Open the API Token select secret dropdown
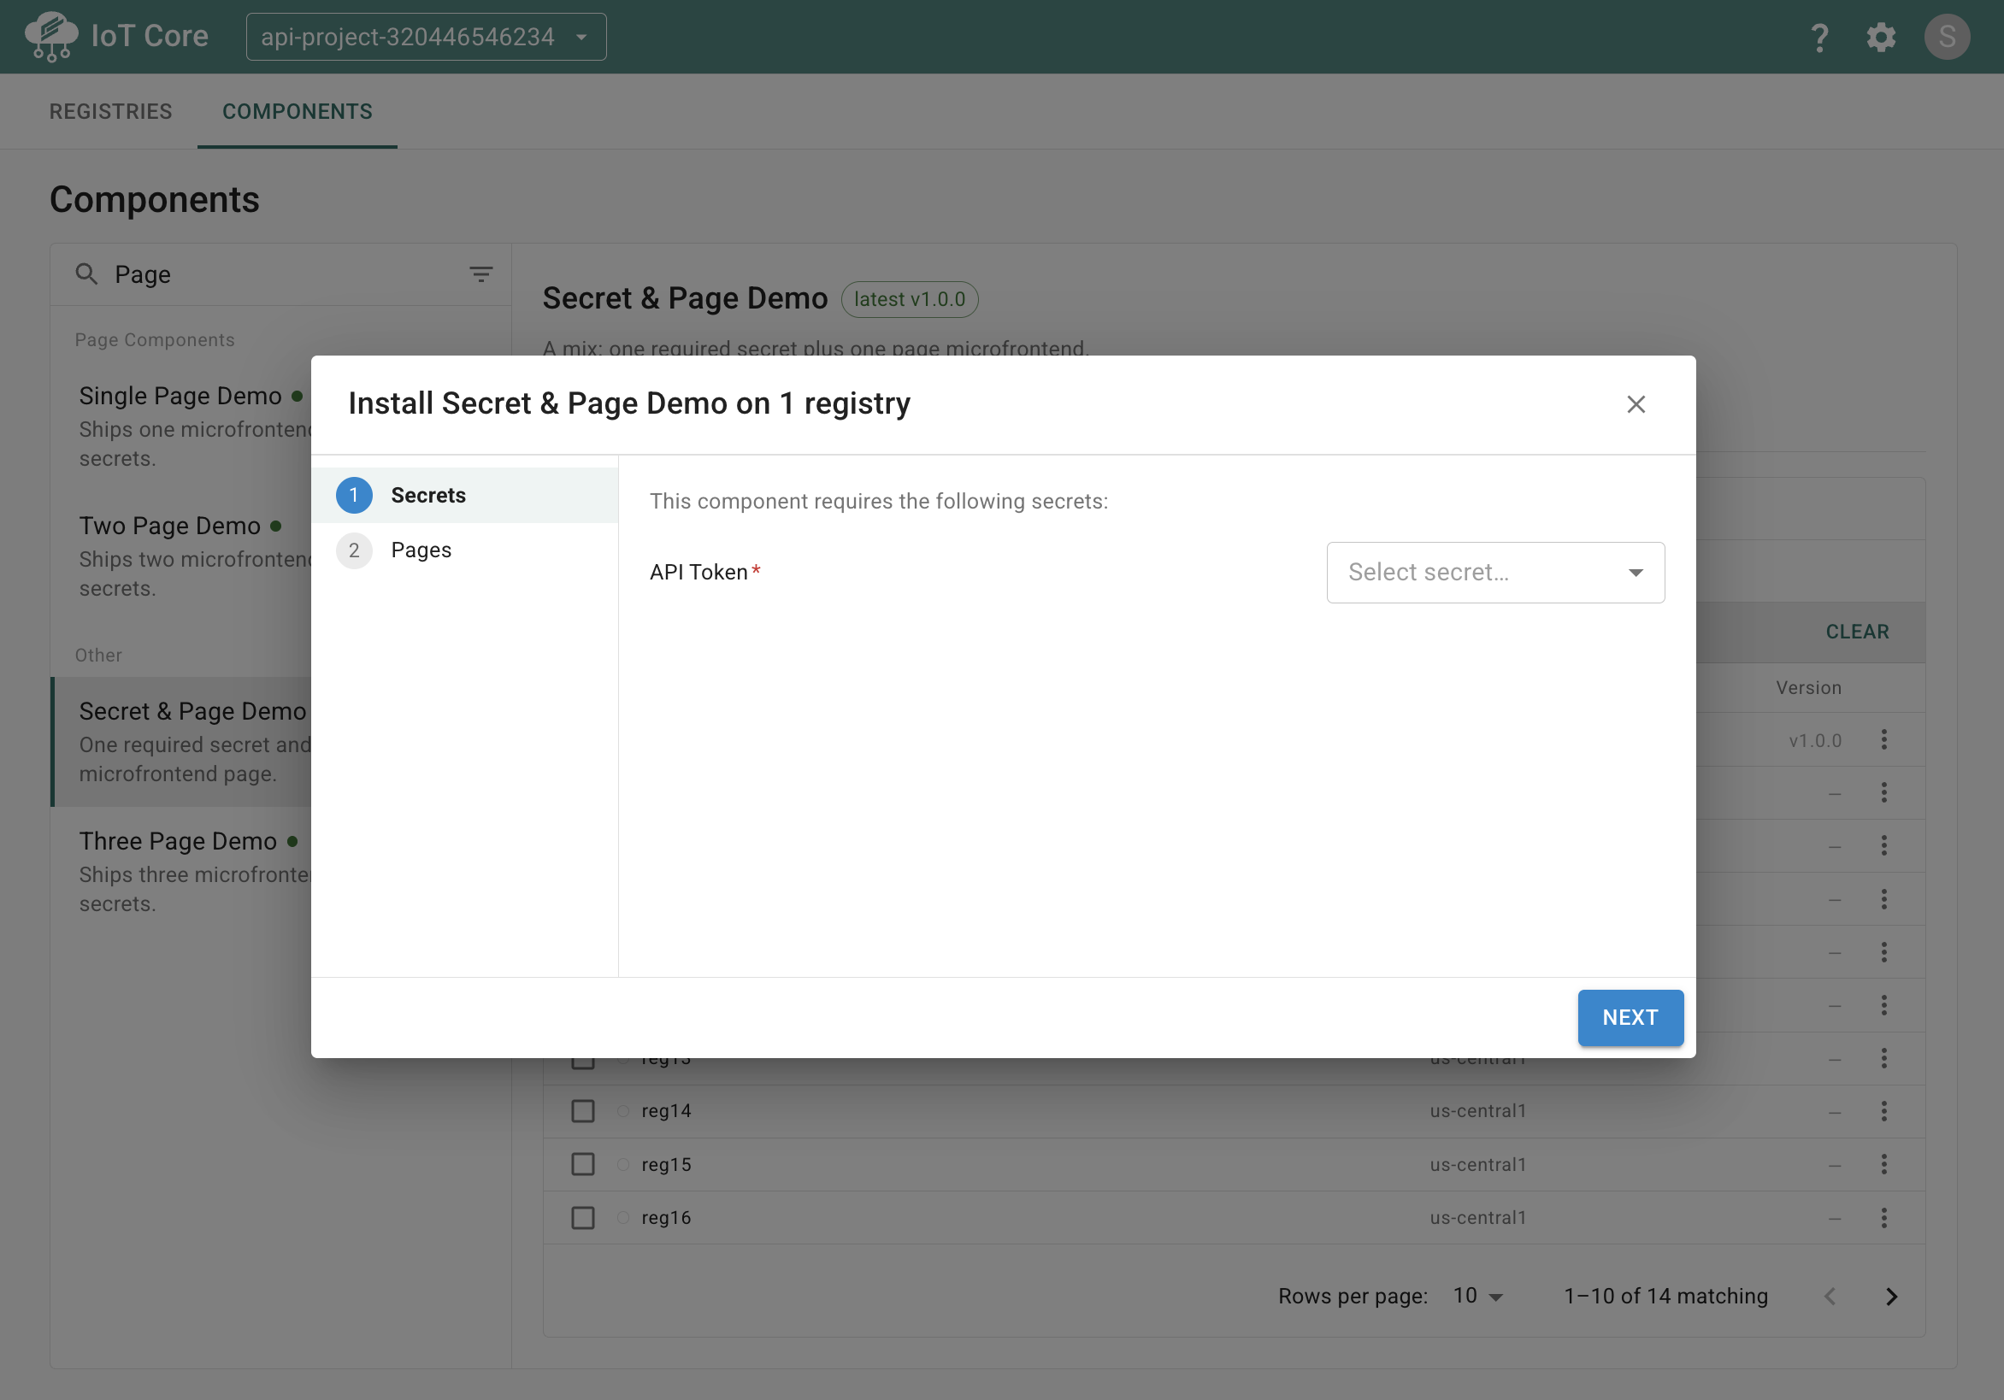 click(1495, 573)
